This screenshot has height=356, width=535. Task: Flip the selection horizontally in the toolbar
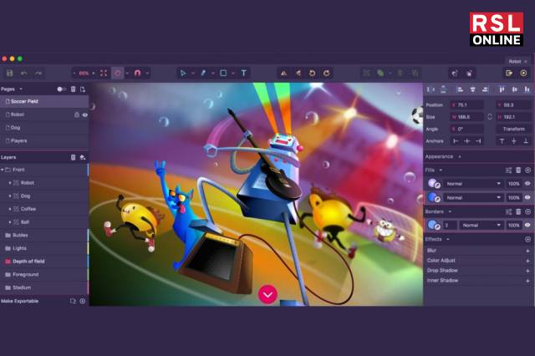[x=283, y=73]
